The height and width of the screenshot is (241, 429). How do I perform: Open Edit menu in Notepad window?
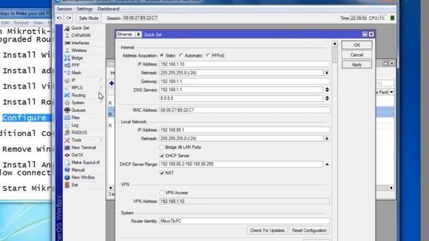(5, 23)
